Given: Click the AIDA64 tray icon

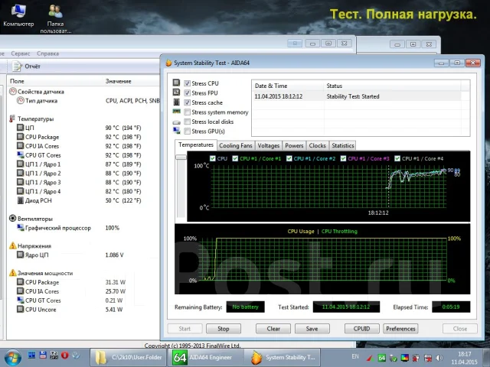Looking at the screenshot, I should tap(381, 358).
